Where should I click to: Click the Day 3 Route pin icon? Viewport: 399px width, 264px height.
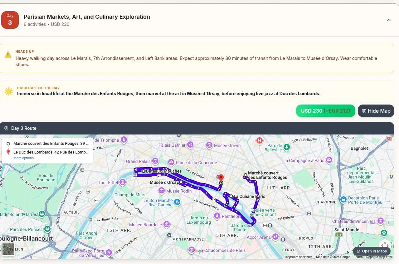(6, 128)
